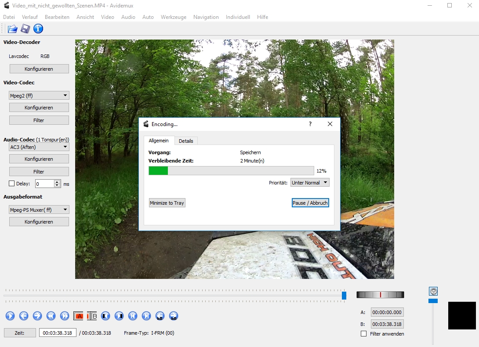
Task: Switch to the Details tab
Action: click(186, 141)
